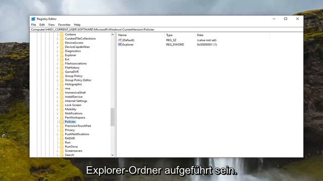
Task: Select the Internet Settings key label
Action: coord(76,101)
